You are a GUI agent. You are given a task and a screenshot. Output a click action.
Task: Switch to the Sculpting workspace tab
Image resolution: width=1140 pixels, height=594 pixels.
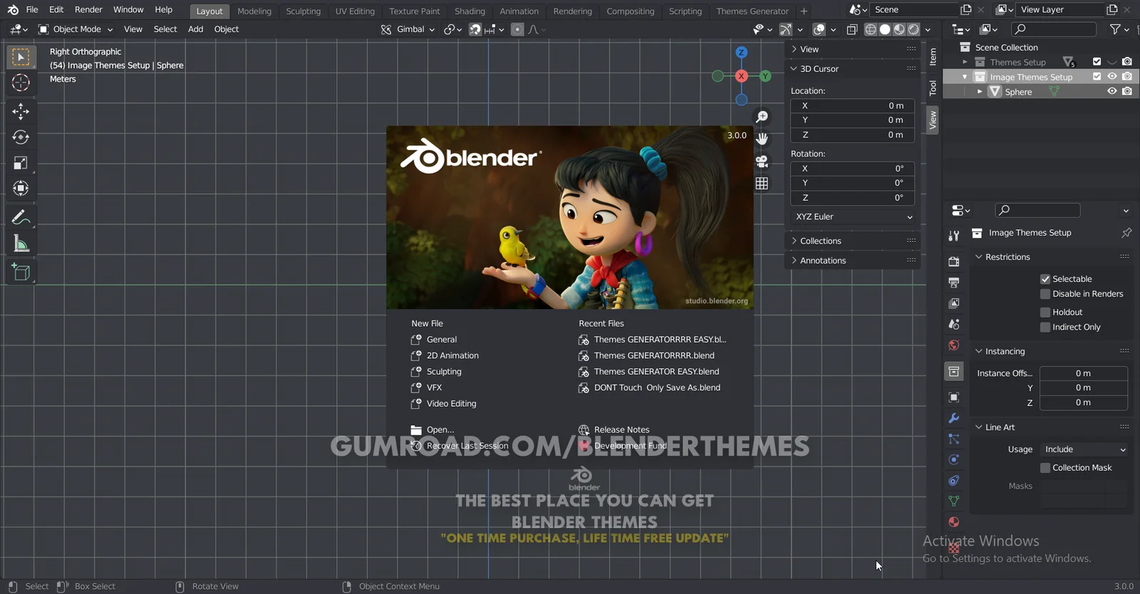(303, 11)
